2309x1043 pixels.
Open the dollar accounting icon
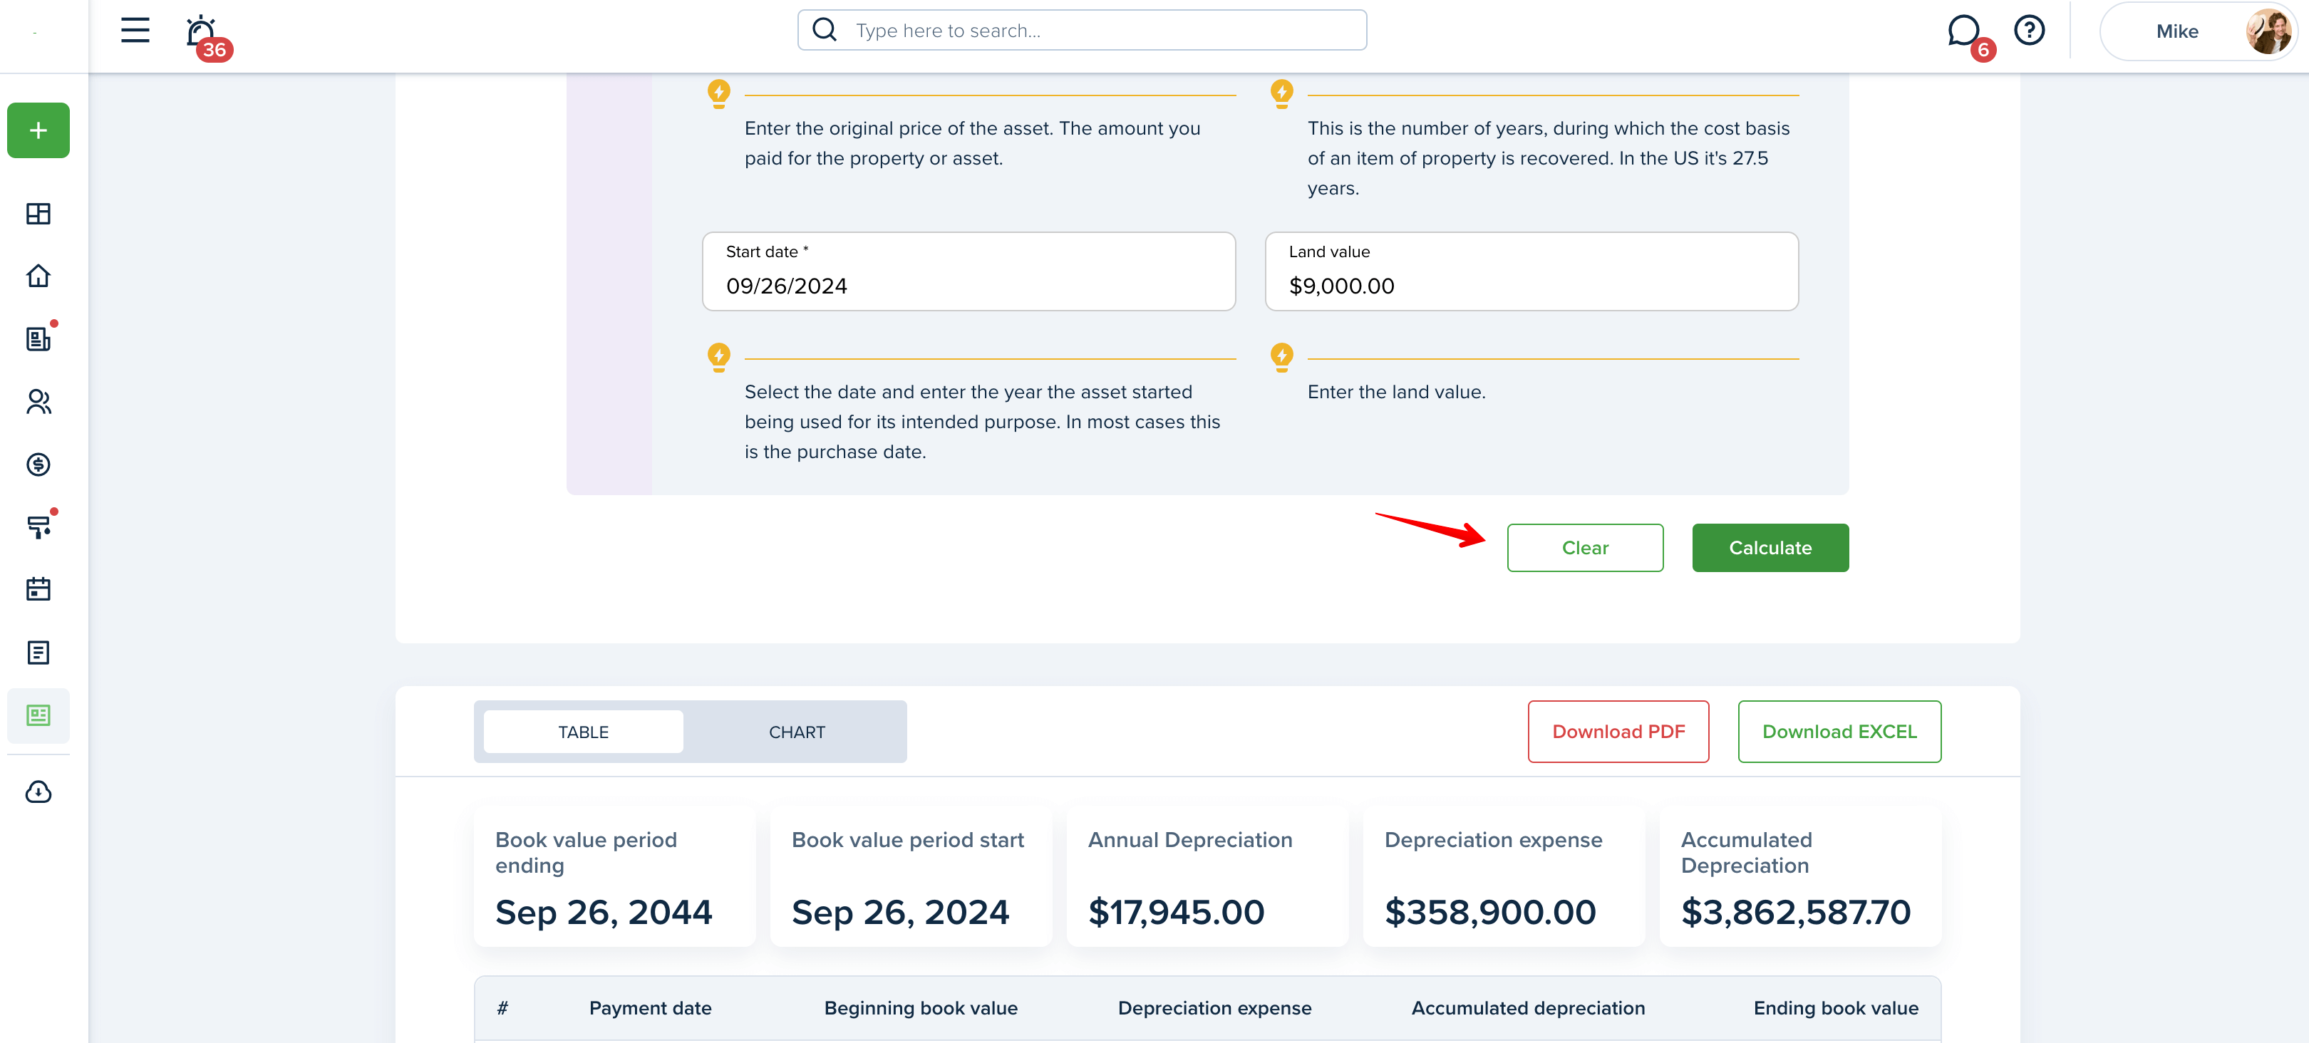coord(38,465)
